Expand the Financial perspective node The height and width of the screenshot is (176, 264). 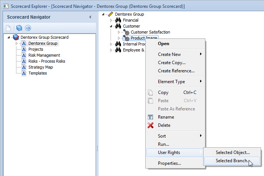111,20
